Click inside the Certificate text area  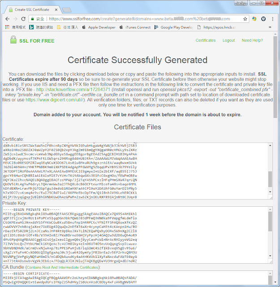click(135, 171)
